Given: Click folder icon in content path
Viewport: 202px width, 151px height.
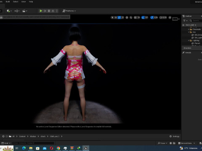Looking at the screenshot, I should (10, 136).
